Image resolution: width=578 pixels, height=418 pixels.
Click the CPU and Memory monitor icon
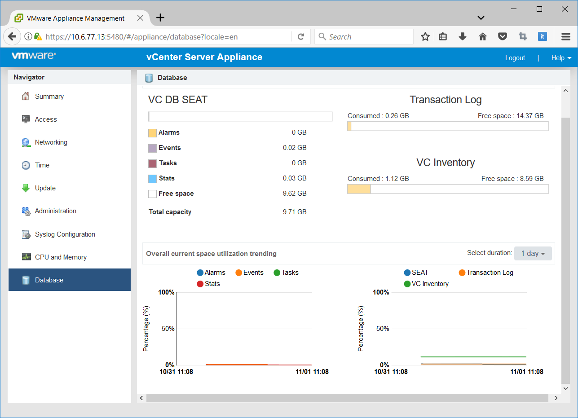point(26,257)
